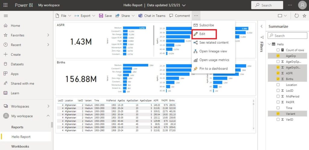The width and height of the screenshot is (309, 150).
Task: Choose Open usage metrics
Action: point(213,60)
